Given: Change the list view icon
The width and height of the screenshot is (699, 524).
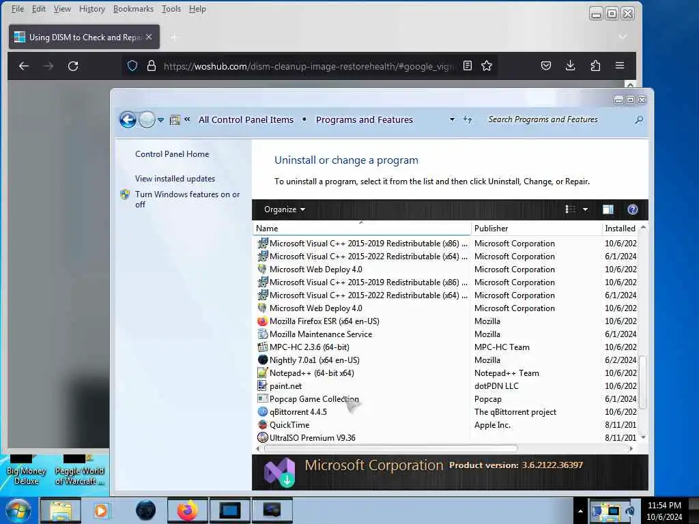Looking at the screenshot, I should point(570,209).
